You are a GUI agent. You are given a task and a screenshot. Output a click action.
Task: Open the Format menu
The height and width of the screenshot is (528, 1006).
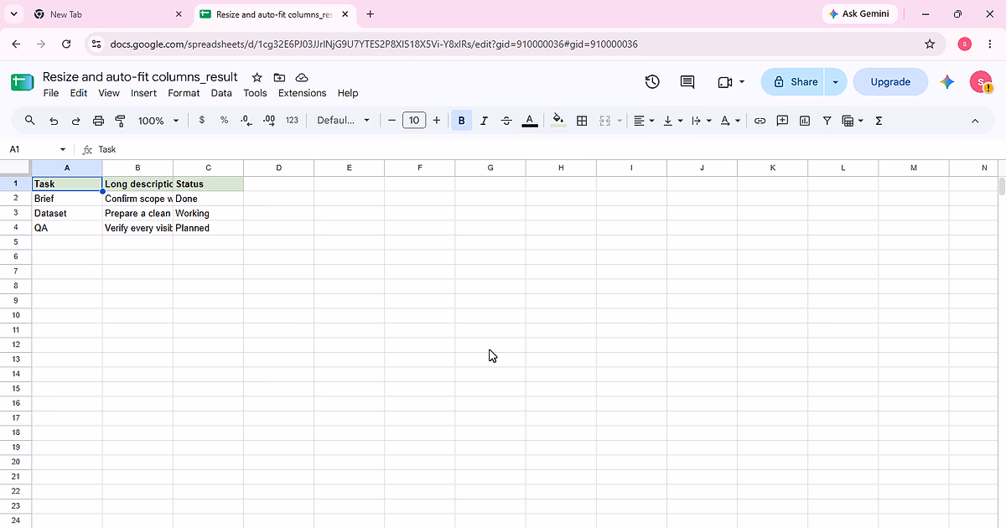point(184,93)
